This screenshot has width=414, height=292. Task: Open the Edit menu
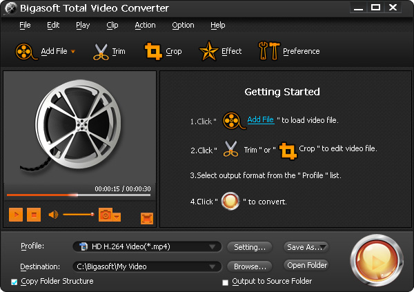click(53, 25)
